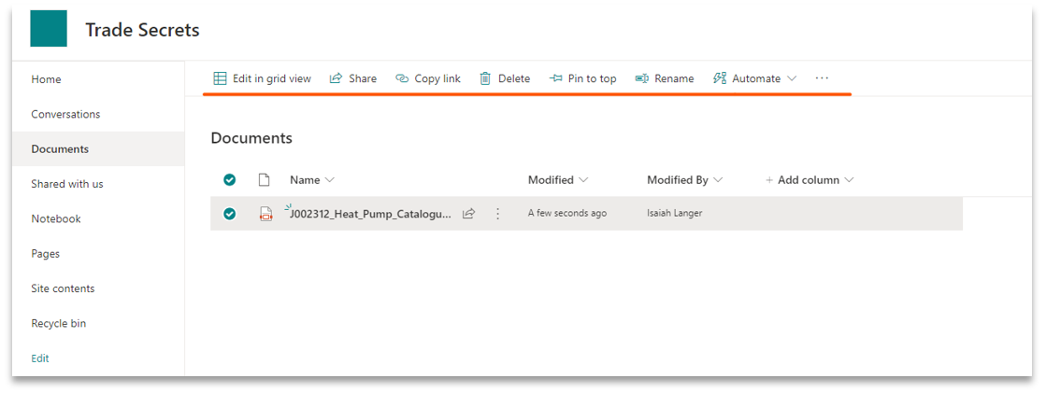
Task: Click Add column header button
Action: point(809,180)
